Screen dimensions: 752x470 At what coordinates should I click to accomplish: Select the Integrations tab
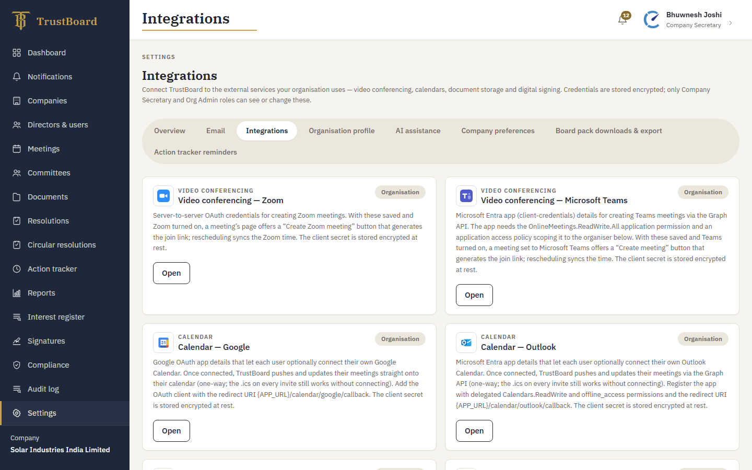pyautogui.click(x=267, y=131)
